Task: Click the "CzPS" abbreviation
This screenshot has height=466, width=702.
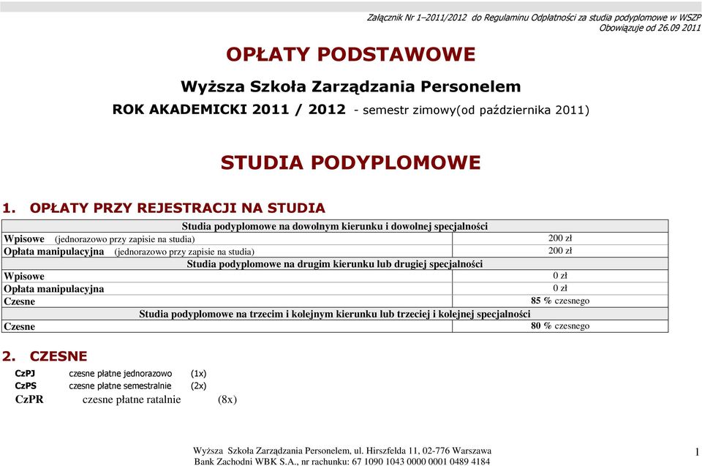Action: tap(26, 386)
